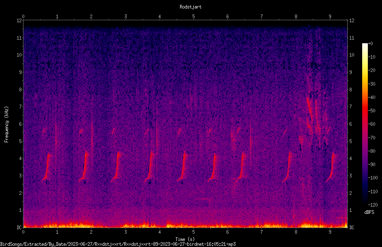Click the -120 label on color scale
This screenshot has height=247, width=382.
373,205
